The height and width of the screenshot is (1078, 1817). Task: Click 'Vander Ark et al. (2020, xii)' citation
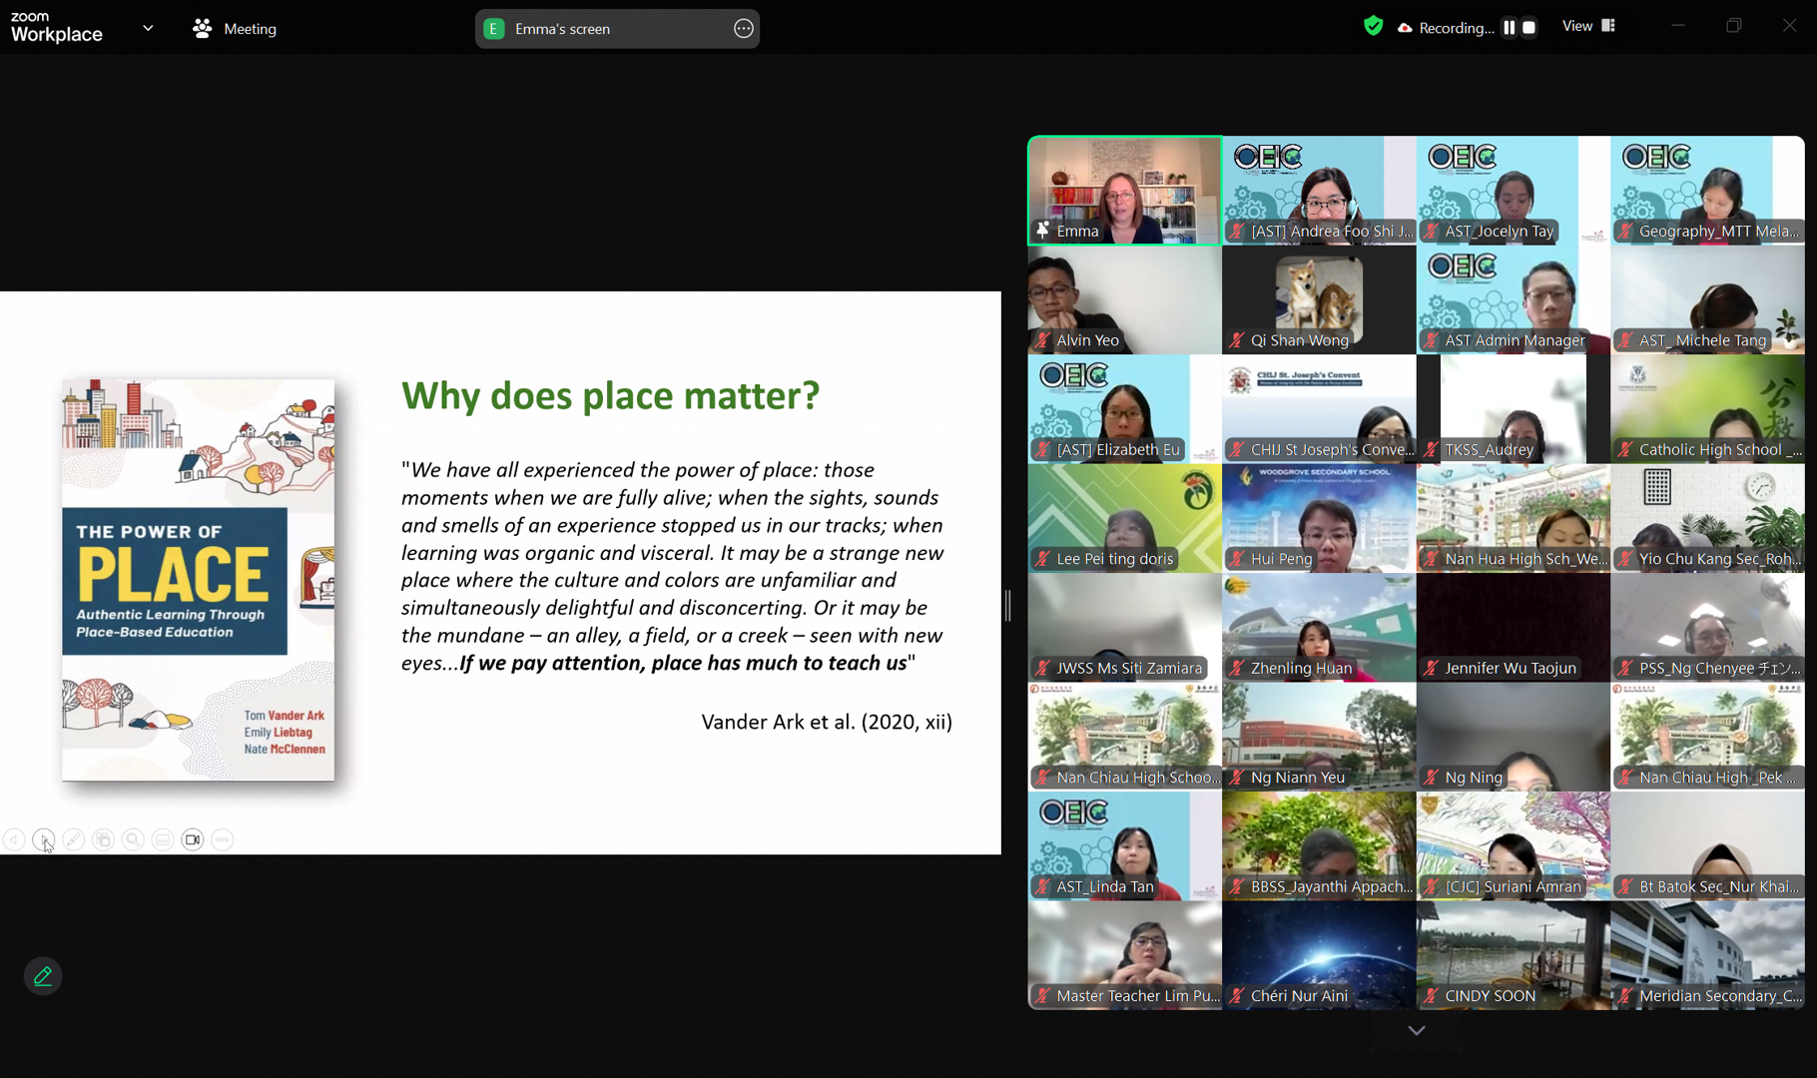(827, 722)
